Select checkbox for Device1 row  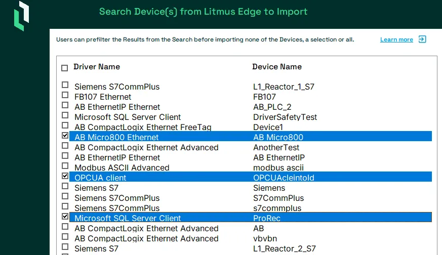[65, 125]
